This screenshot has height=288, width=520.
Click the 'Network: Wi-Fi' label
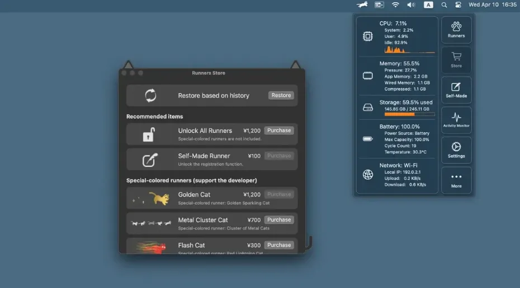click(398, 165)
